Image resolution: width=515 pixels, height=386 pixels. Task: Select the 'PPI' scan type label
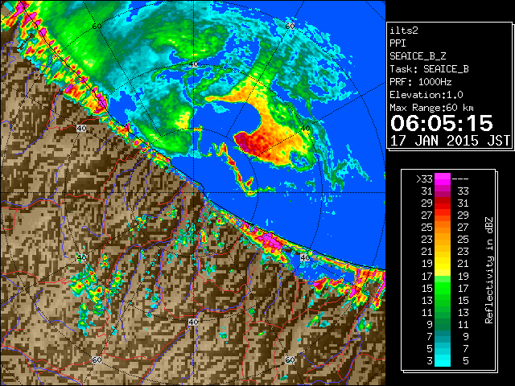tap(398, 43)
